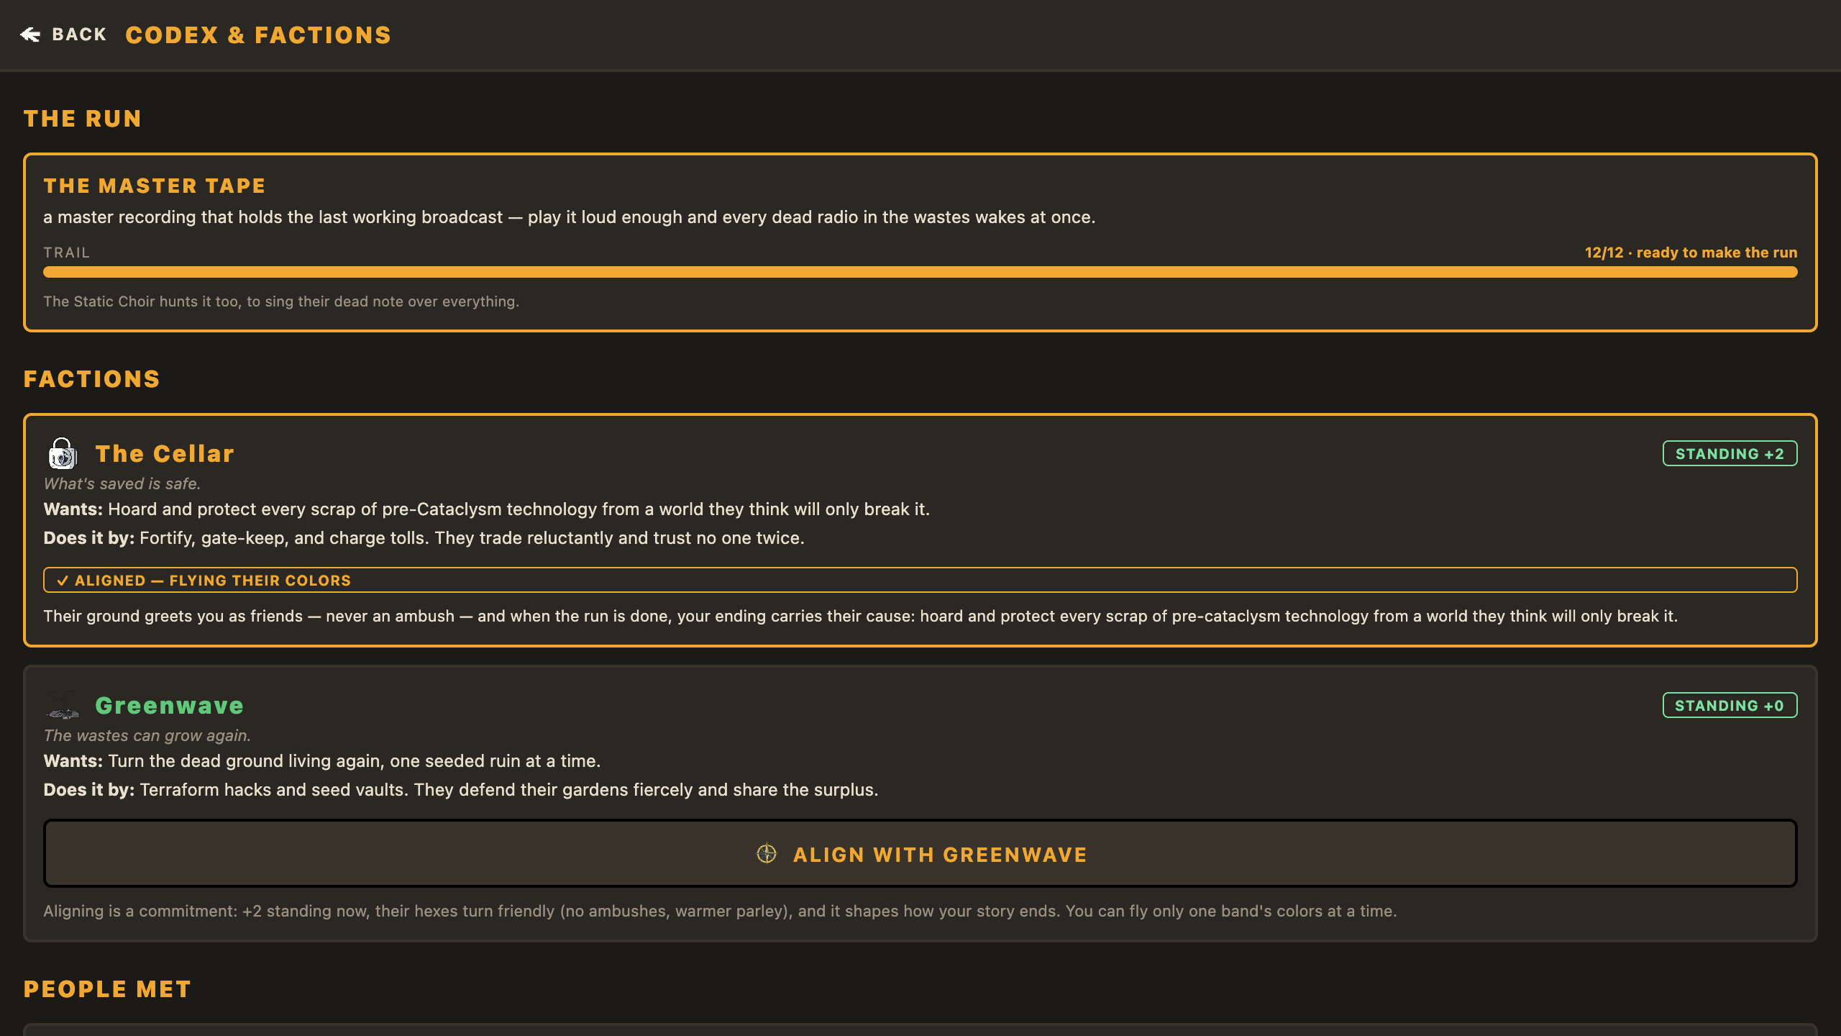
Task: Click The Run section heading
Action: pos(83,119)
